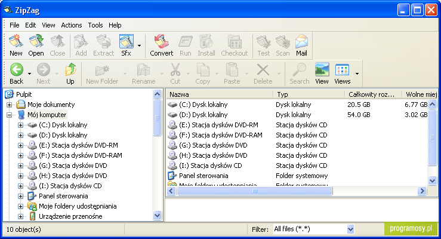Screen dimensions: 441x239
Task: Click the New archive toolbar icon
Action: (x=16, y=42)
